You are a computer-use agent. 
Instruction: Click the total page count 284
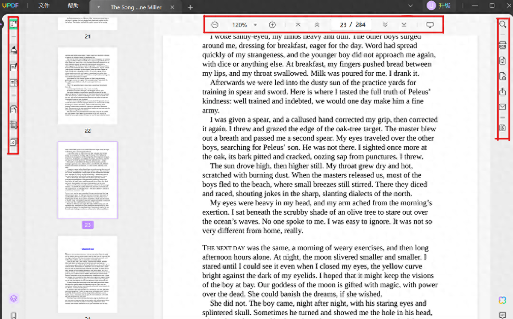coord(360,25)
